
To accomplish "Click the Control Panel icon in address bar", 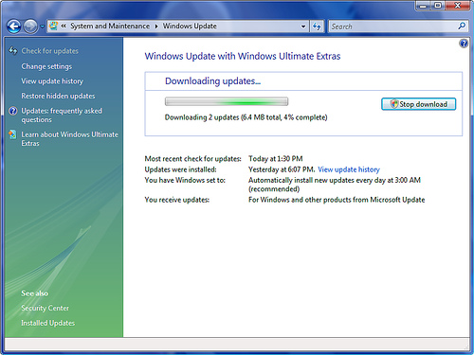I will pos(54,26).
